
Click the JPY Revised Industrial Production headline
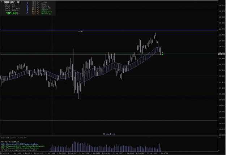(x=23, y=146)
